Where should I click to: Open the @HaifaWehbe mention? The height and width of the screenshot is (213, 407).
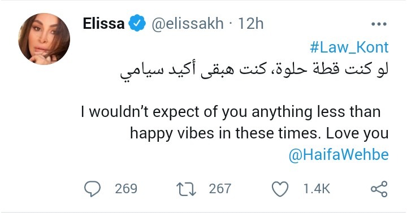[x=339, y=155]
